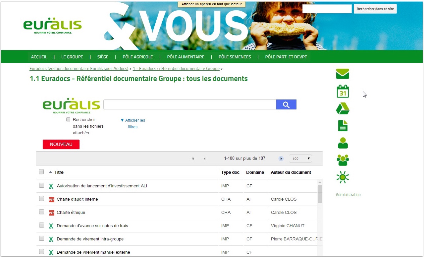Check the Charte d'audit interne row
Viewport: 424px width, 257px height.
pyautogui.click(x=41, y=199)
